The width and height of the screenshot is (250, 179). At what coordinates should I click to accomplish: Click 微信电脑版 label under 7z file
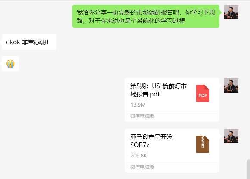click(142, 167)
